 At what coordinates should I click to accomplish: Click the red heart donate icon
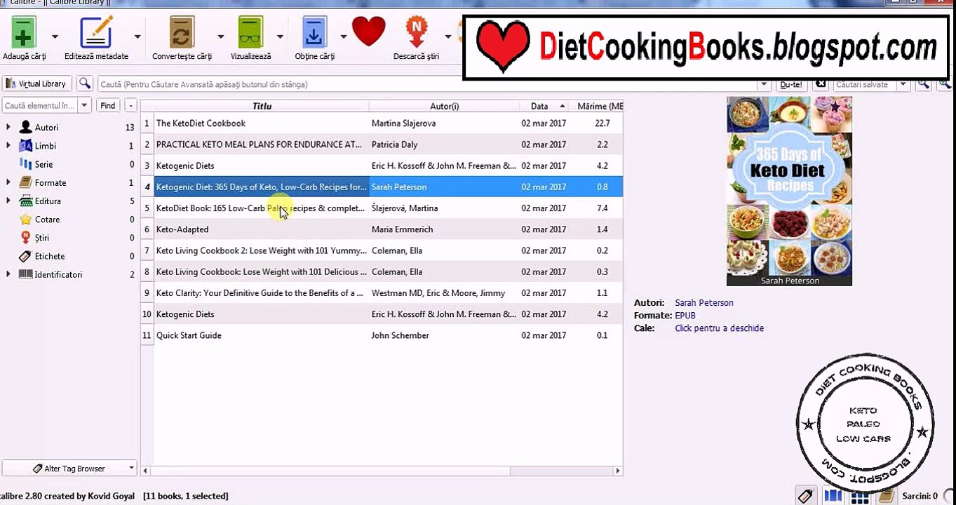369,32
